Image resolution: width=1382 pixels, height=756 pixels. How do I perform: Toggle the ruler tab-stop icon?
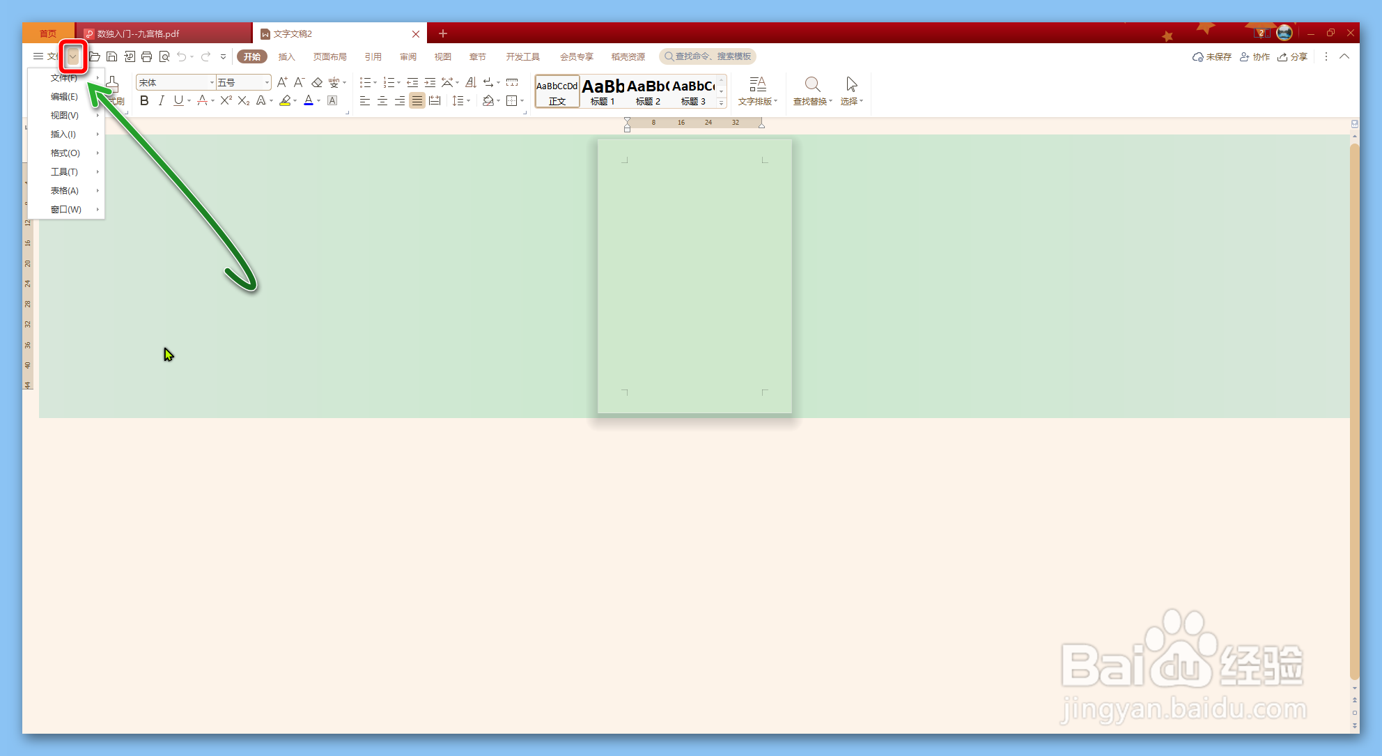click(x=512, y=82)
